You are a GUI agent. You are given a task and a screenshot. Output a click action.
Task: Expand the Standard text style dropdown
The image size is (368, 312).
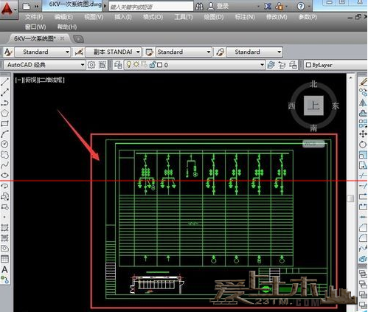[67, 52]
